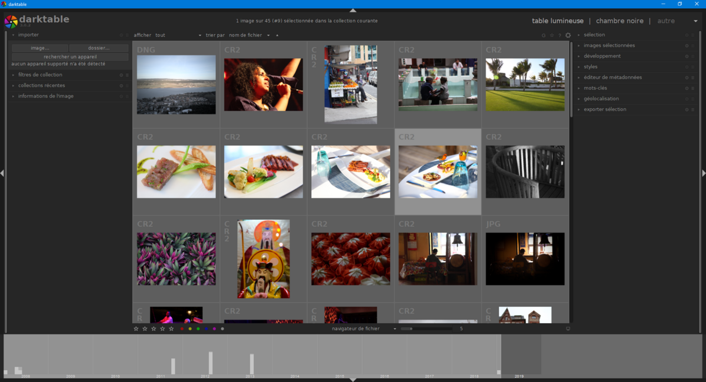
Task: Toggle star overlays icon in top bar
Action: point(552,35)
